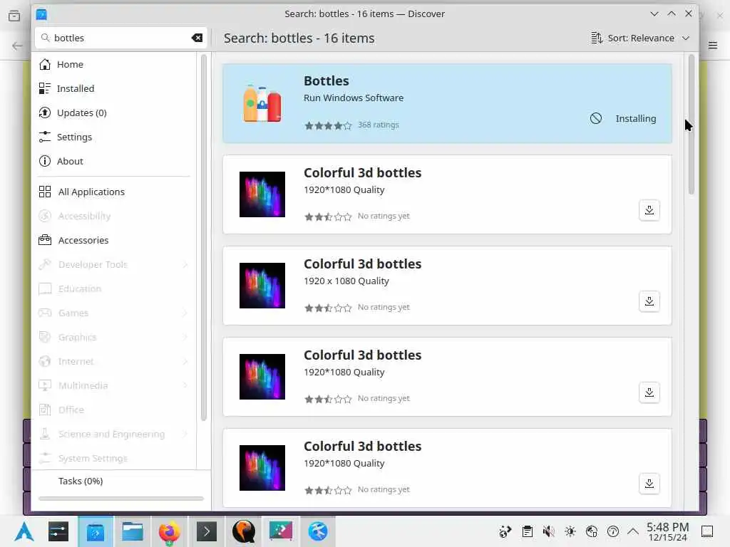The image size is (730, 547).
Task: Expand Developer Tools category chevron
Action: click(185, 264)
